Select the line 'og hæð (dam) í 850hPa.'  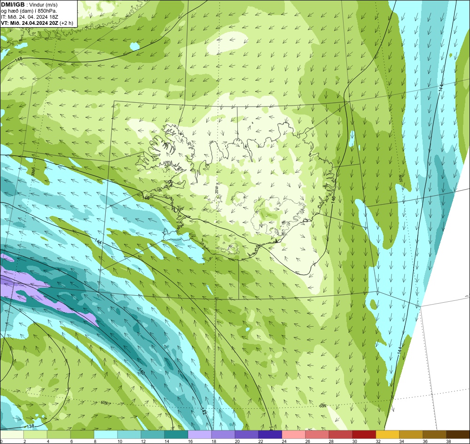tap(29, 11)
